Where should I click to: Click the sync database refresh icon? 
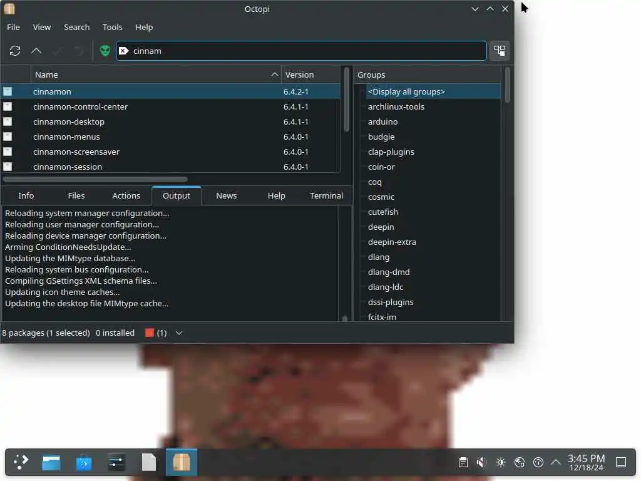[15, 51]
